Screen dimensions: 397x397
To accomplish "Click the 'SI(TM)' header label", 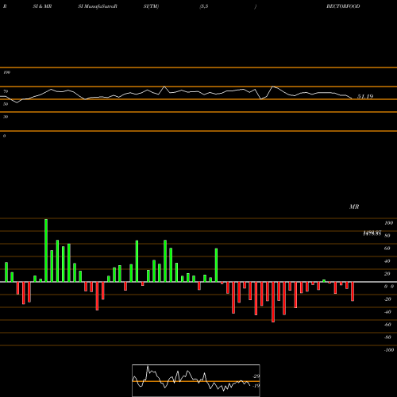I will [151, 6].
